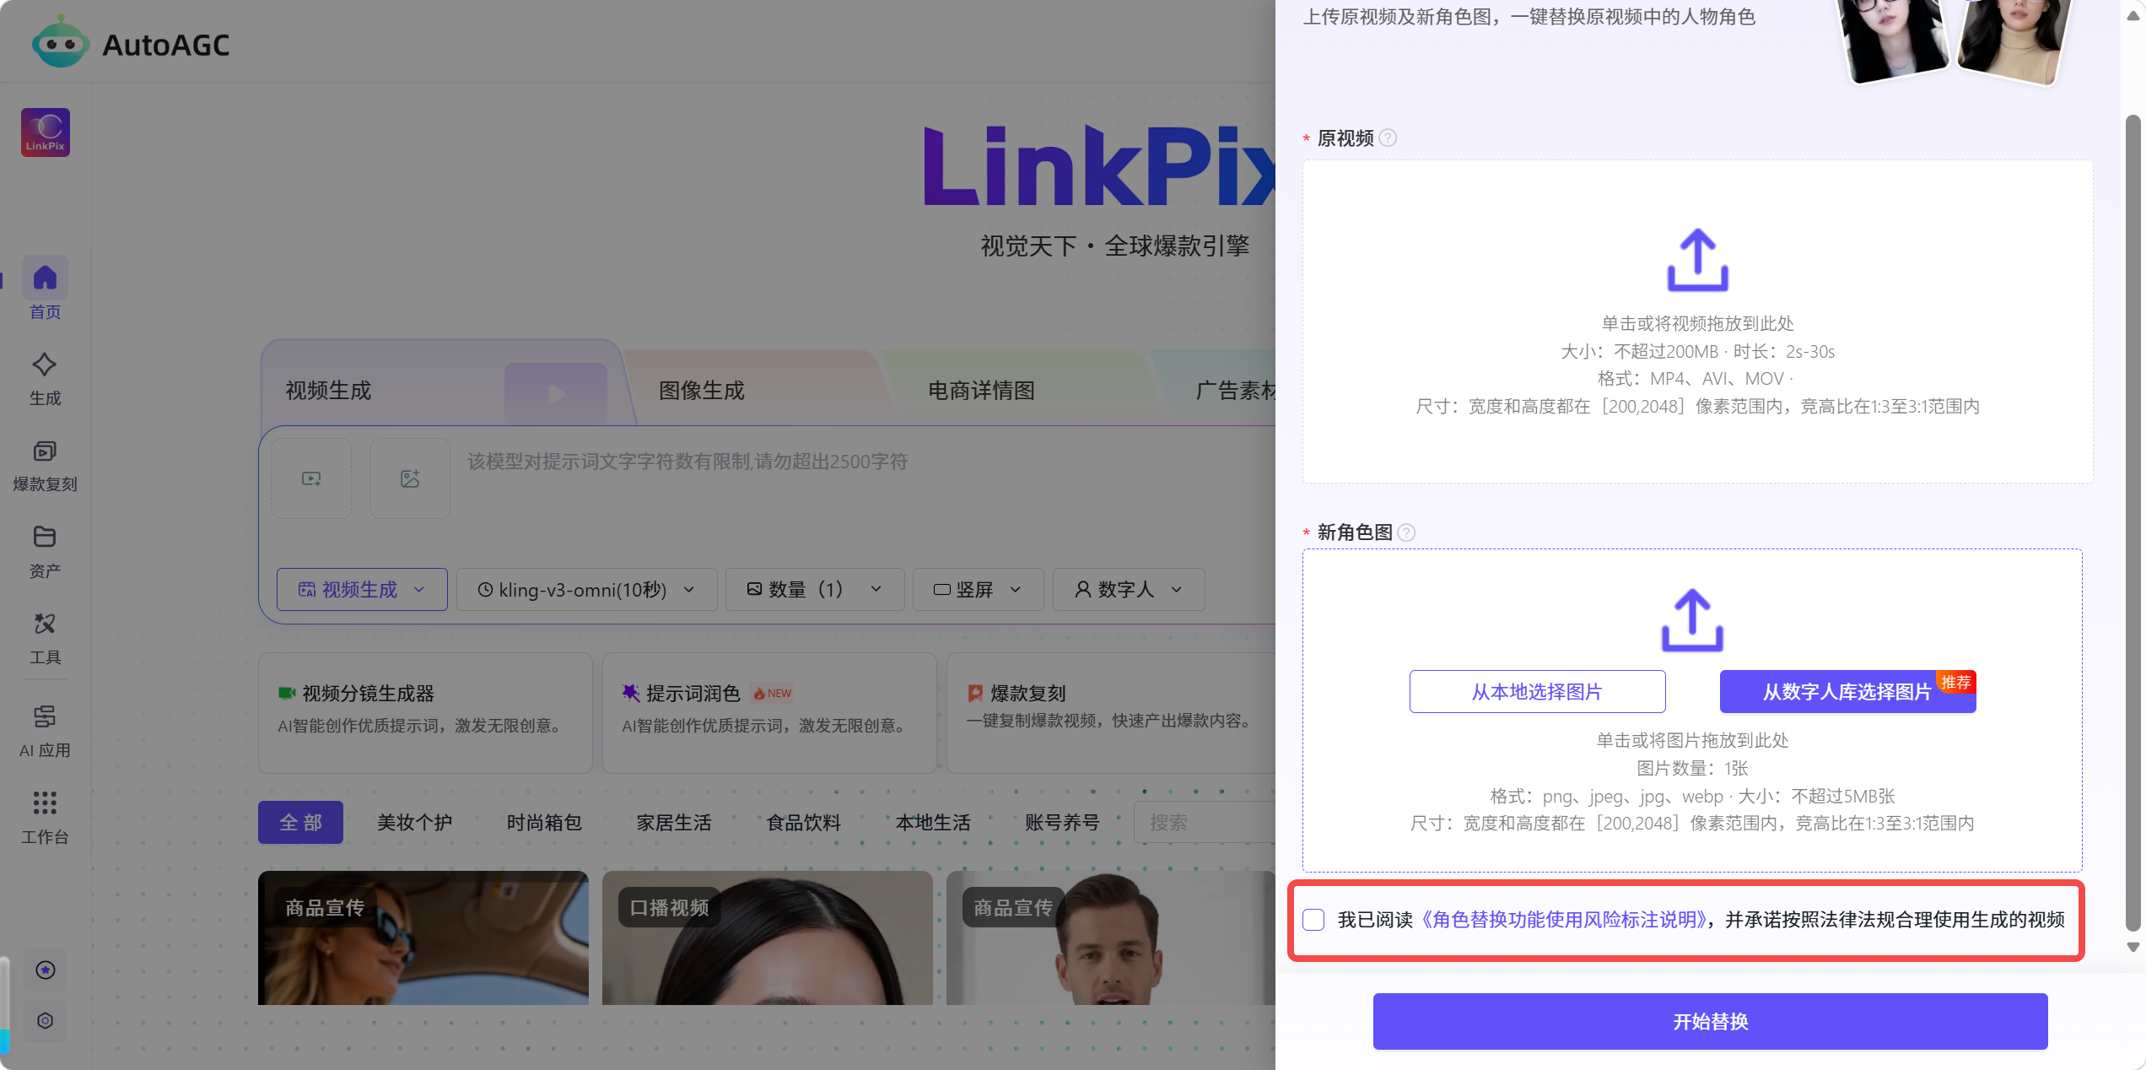This screenshot has width=2146, height=1070.
Task: Click 从本地选择图片 button
Action: 1537,692
